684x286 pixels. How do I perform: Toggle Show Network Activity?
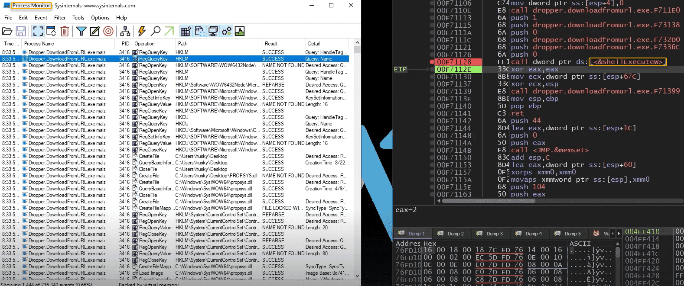pos(213,31)
